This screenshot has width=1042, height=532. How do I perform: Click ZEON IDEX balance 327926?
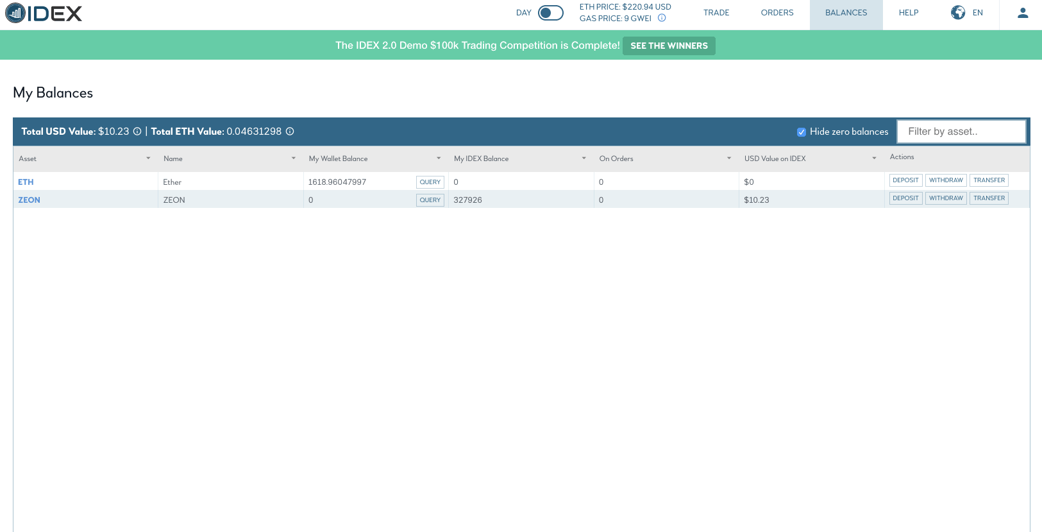pos(467,200)
